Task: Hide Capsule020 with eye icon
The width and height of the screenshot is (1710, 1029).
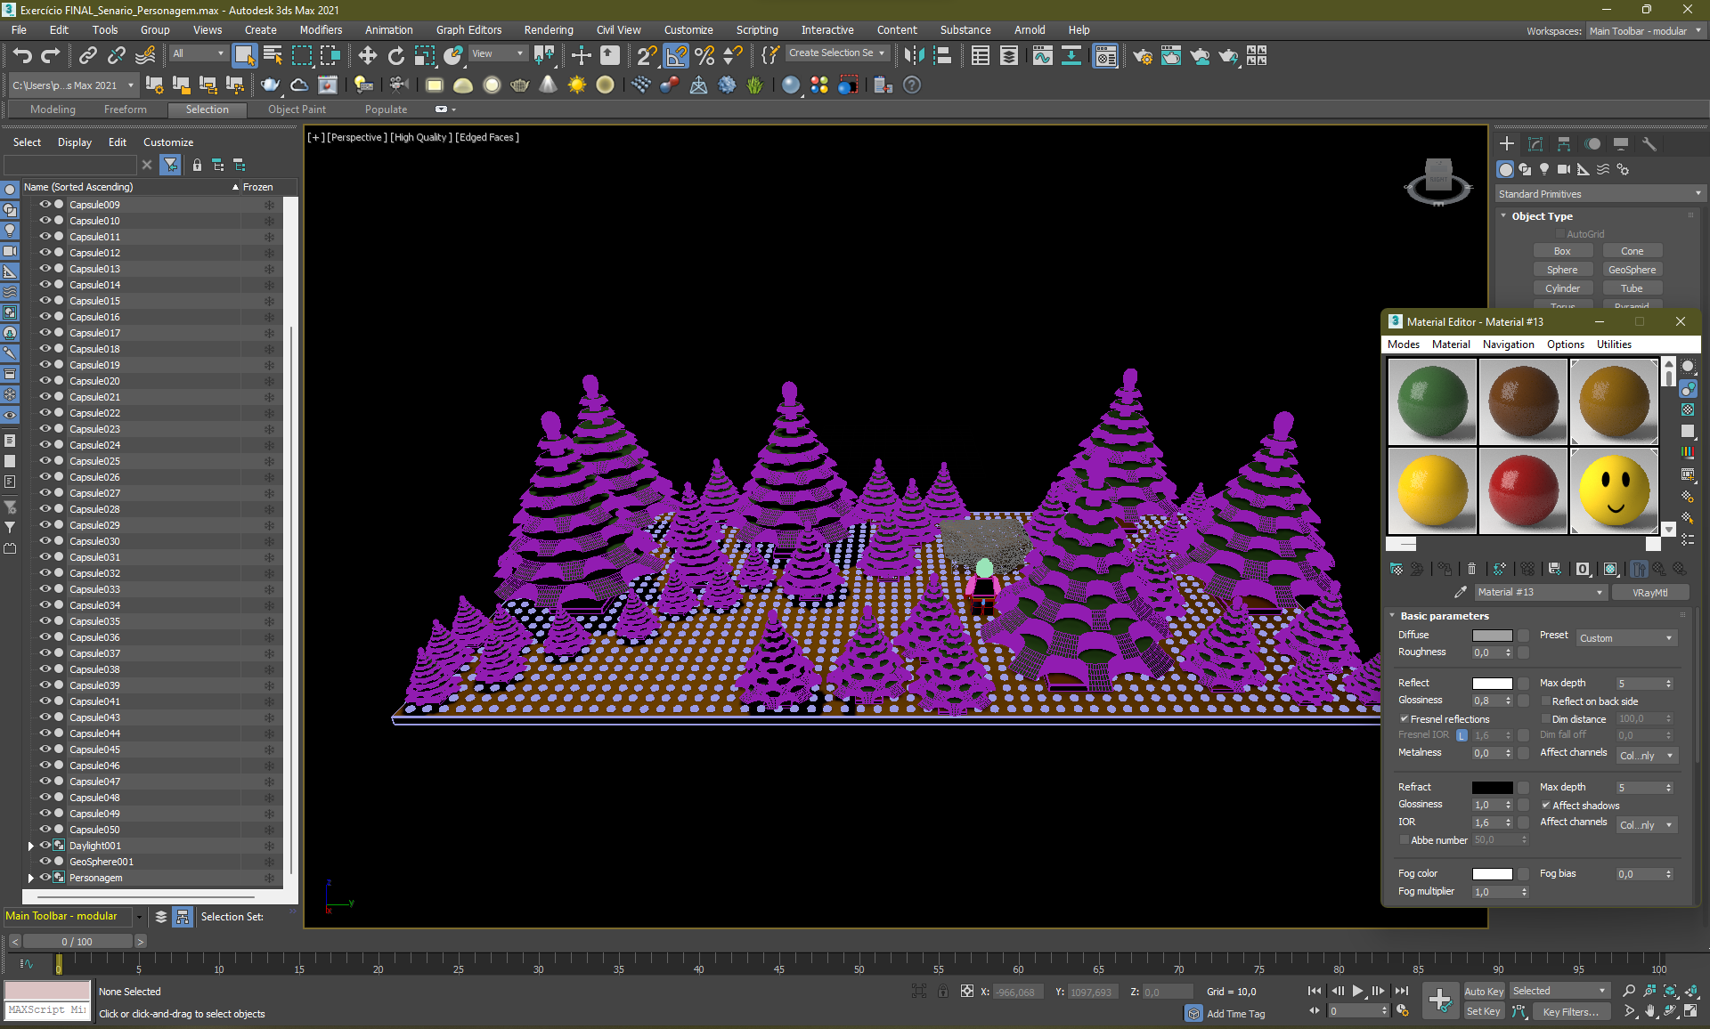Action: pyautogui.click(x=45, y=381)
